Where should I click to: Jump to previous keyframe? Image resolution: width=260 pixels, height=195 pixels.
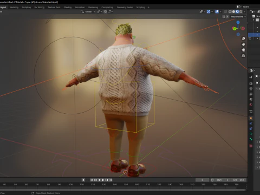[95, 180]
